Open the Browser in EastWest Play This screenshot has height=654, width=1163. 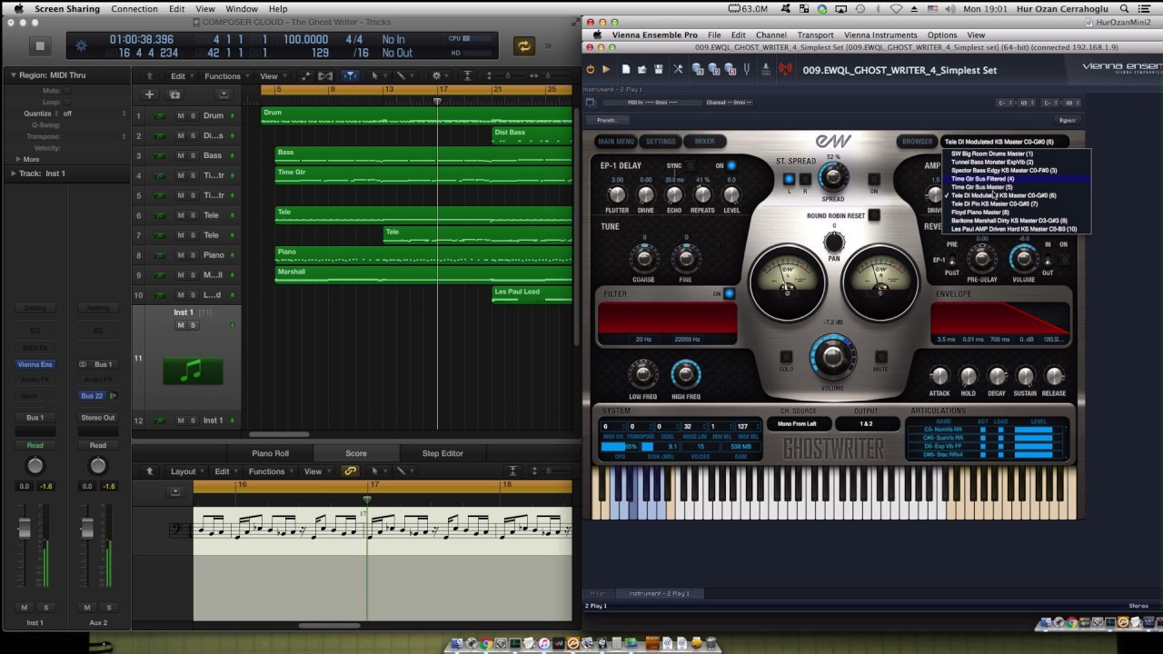pos(917,142)
